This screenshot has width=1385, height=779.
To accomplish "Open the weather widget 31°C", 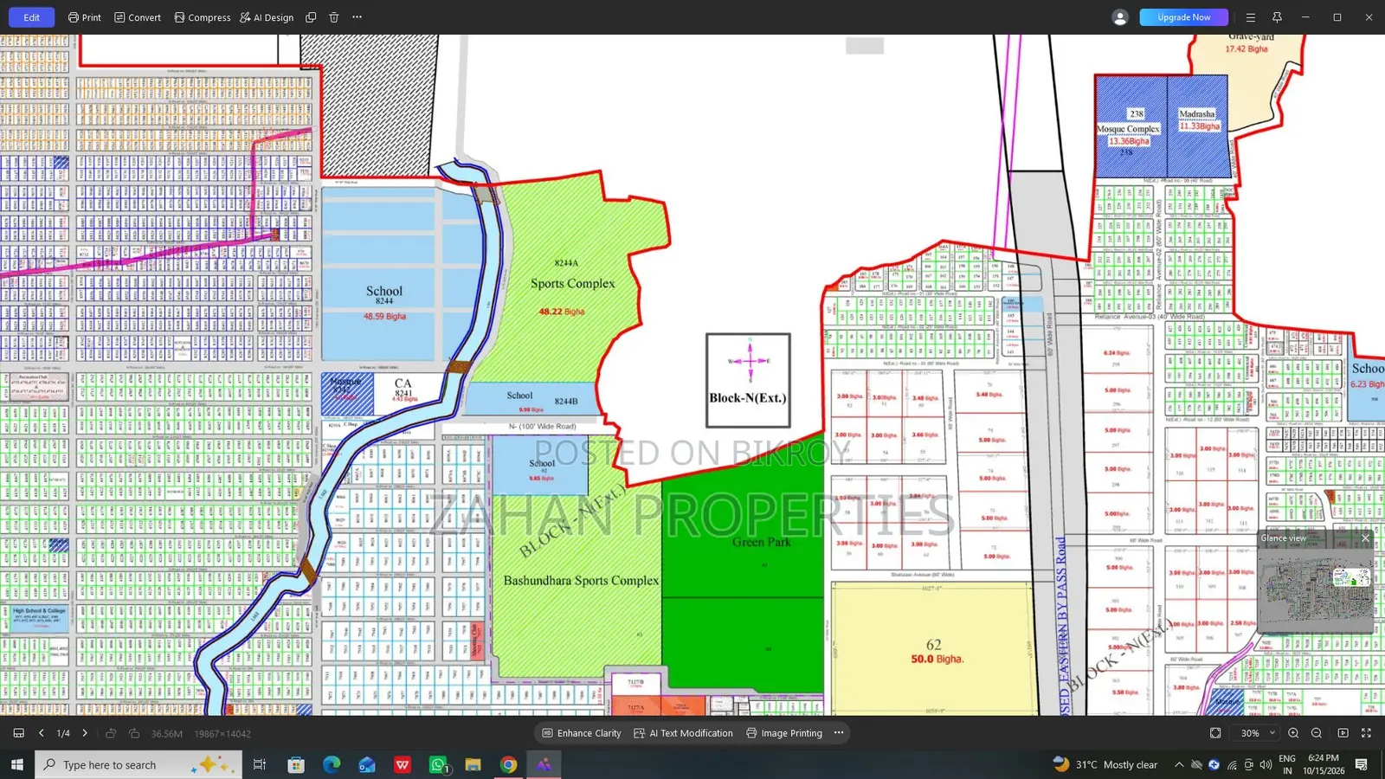I will (x=1105, y=765).
